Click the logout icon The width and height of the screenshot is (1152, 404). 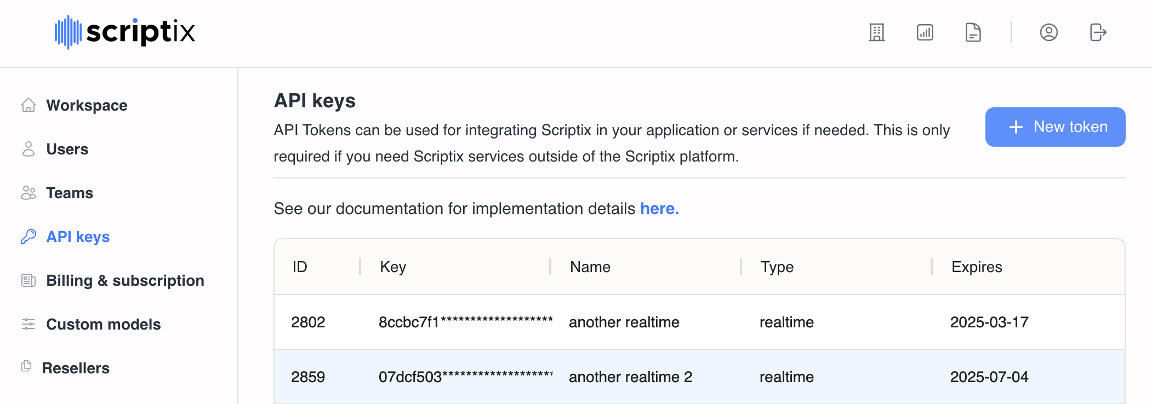click(x=1098, y=32)
